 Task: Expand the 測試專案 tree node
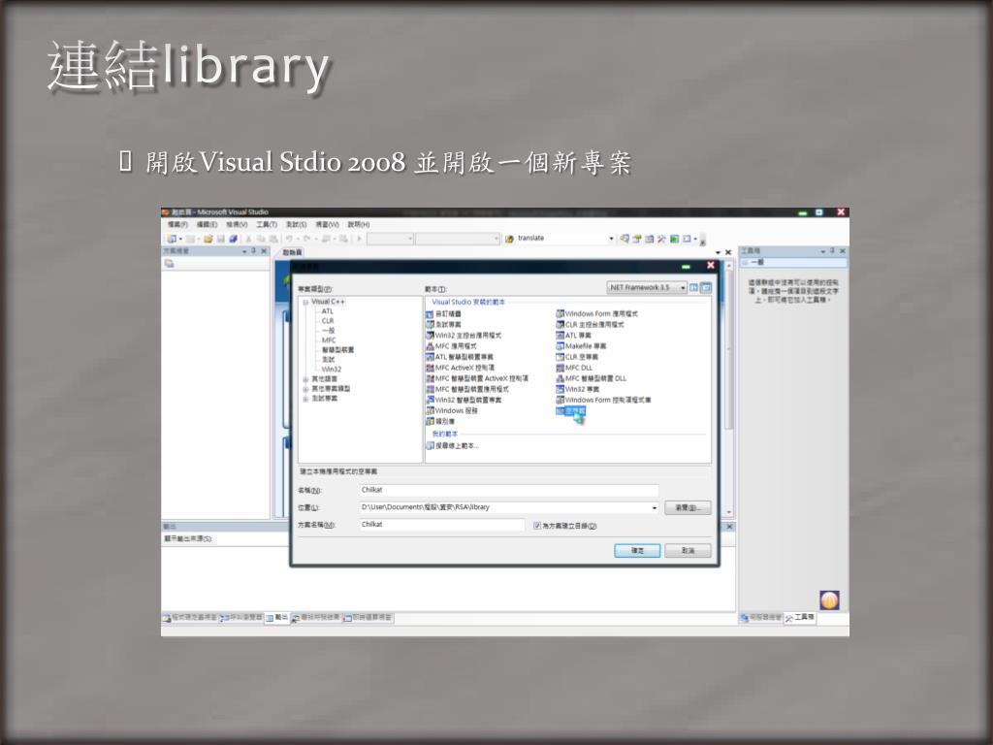click(305, 399)
